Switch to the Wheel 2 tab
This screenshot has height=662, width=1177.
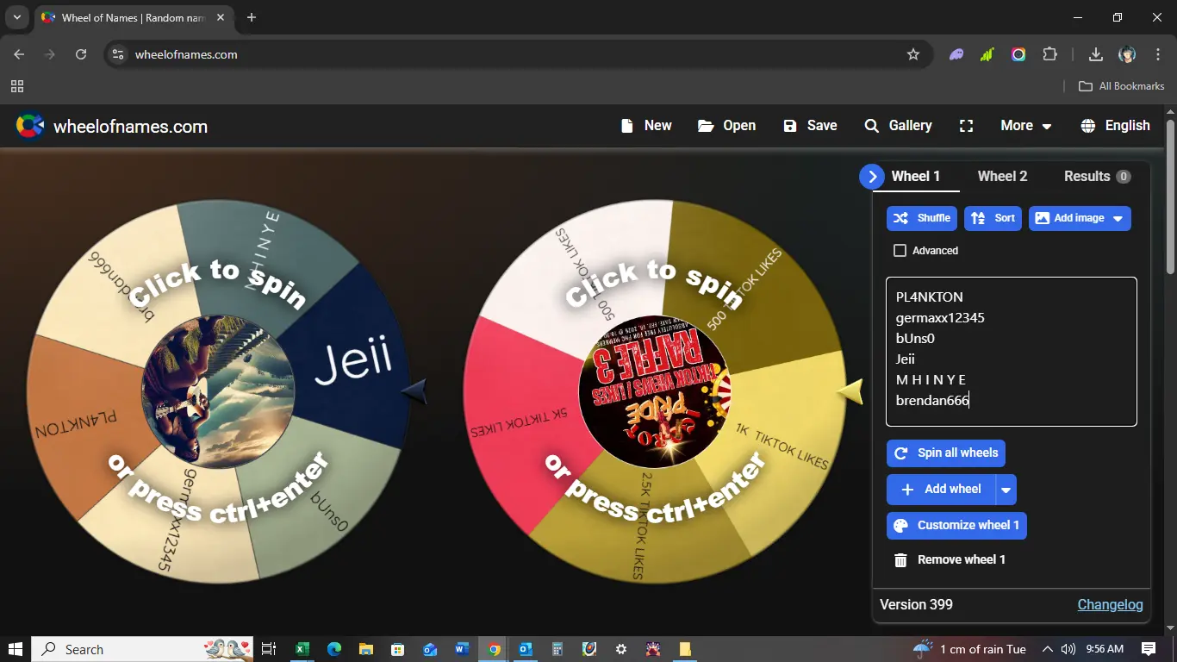1002,177
